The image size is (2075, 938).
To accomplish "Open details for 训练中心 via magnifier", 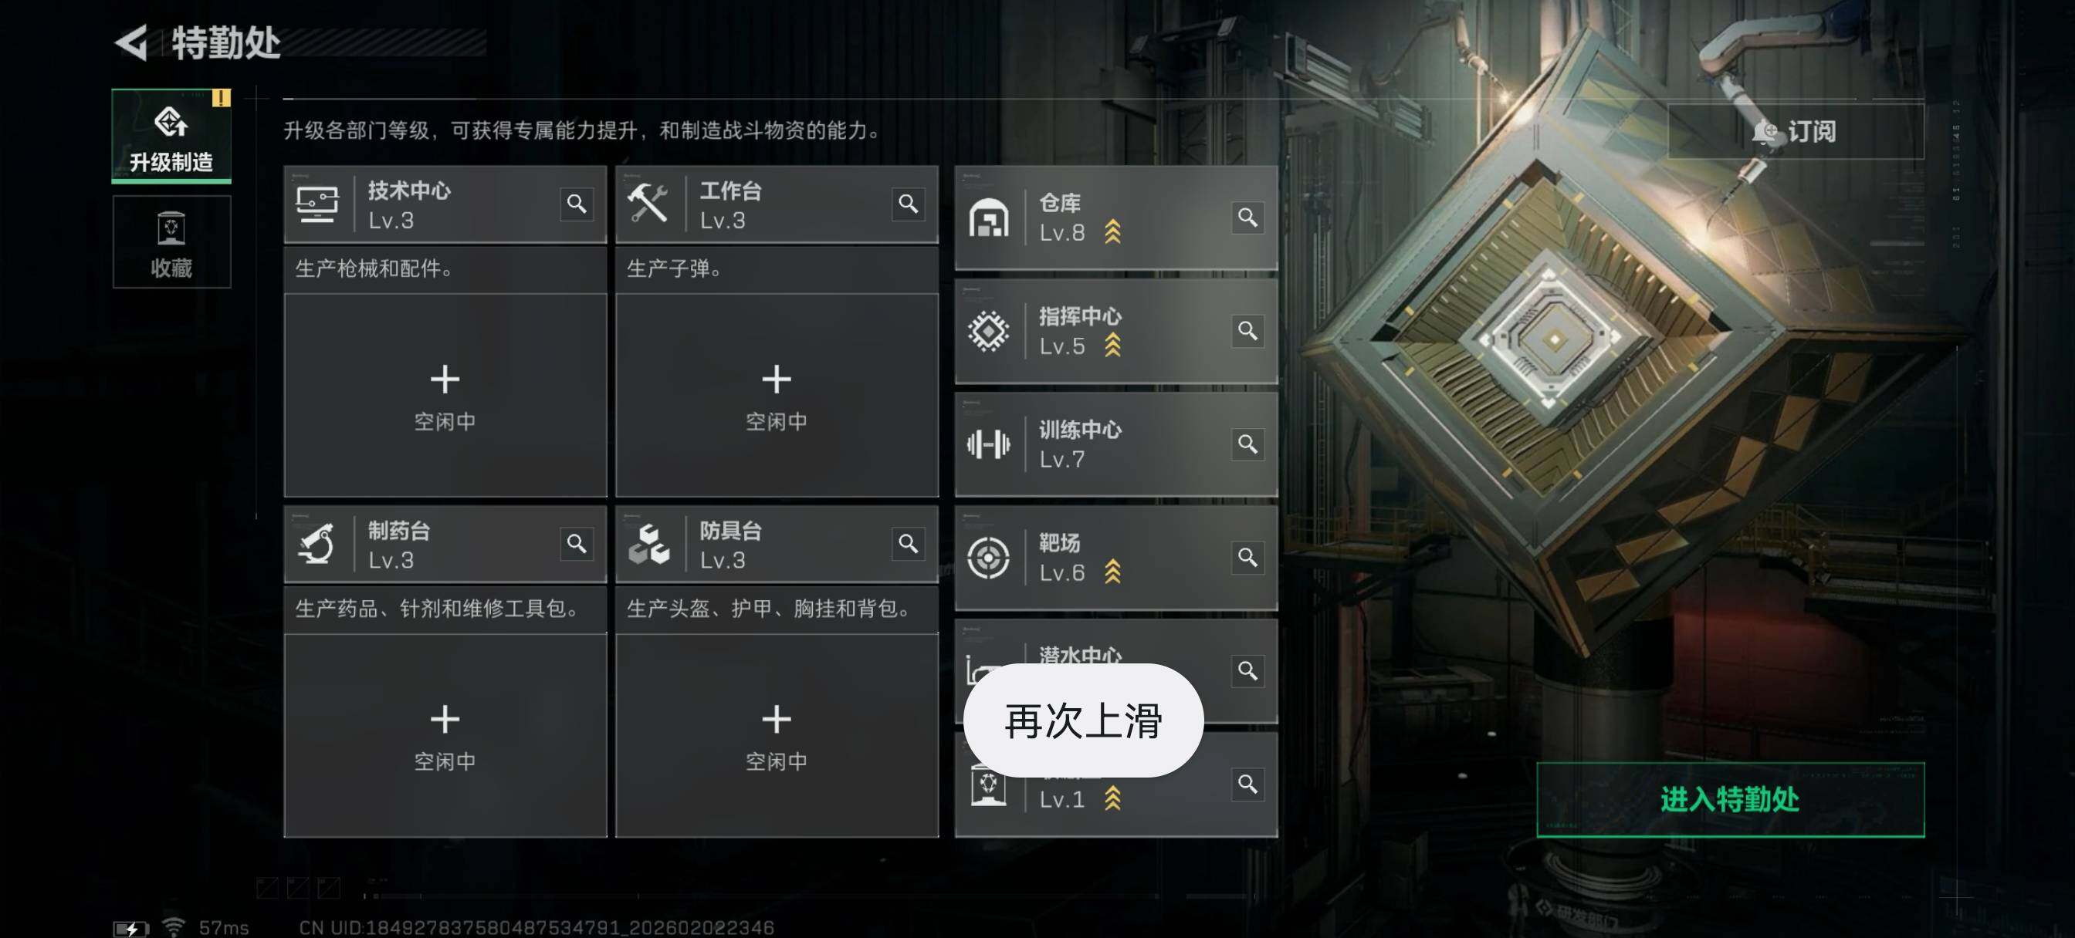I will pos(1247,444).
